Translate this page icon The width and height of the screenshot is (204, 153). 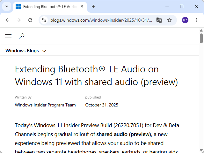159,20
